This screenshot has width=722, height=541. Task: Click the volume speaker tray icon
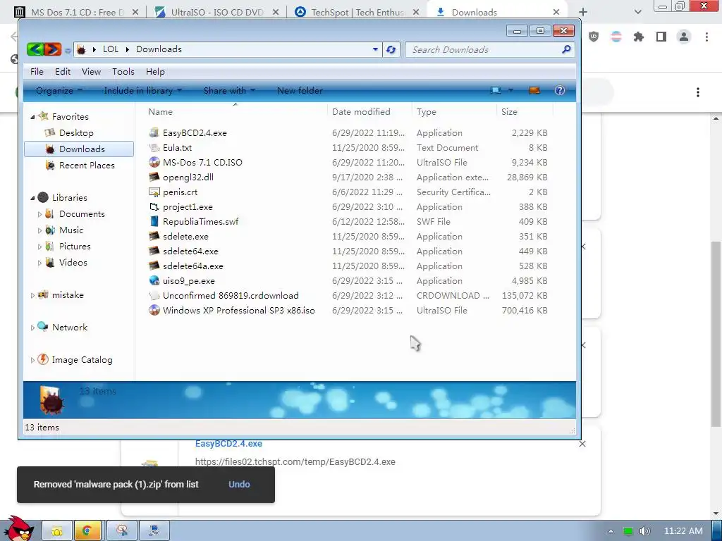[x=645, y=531]
